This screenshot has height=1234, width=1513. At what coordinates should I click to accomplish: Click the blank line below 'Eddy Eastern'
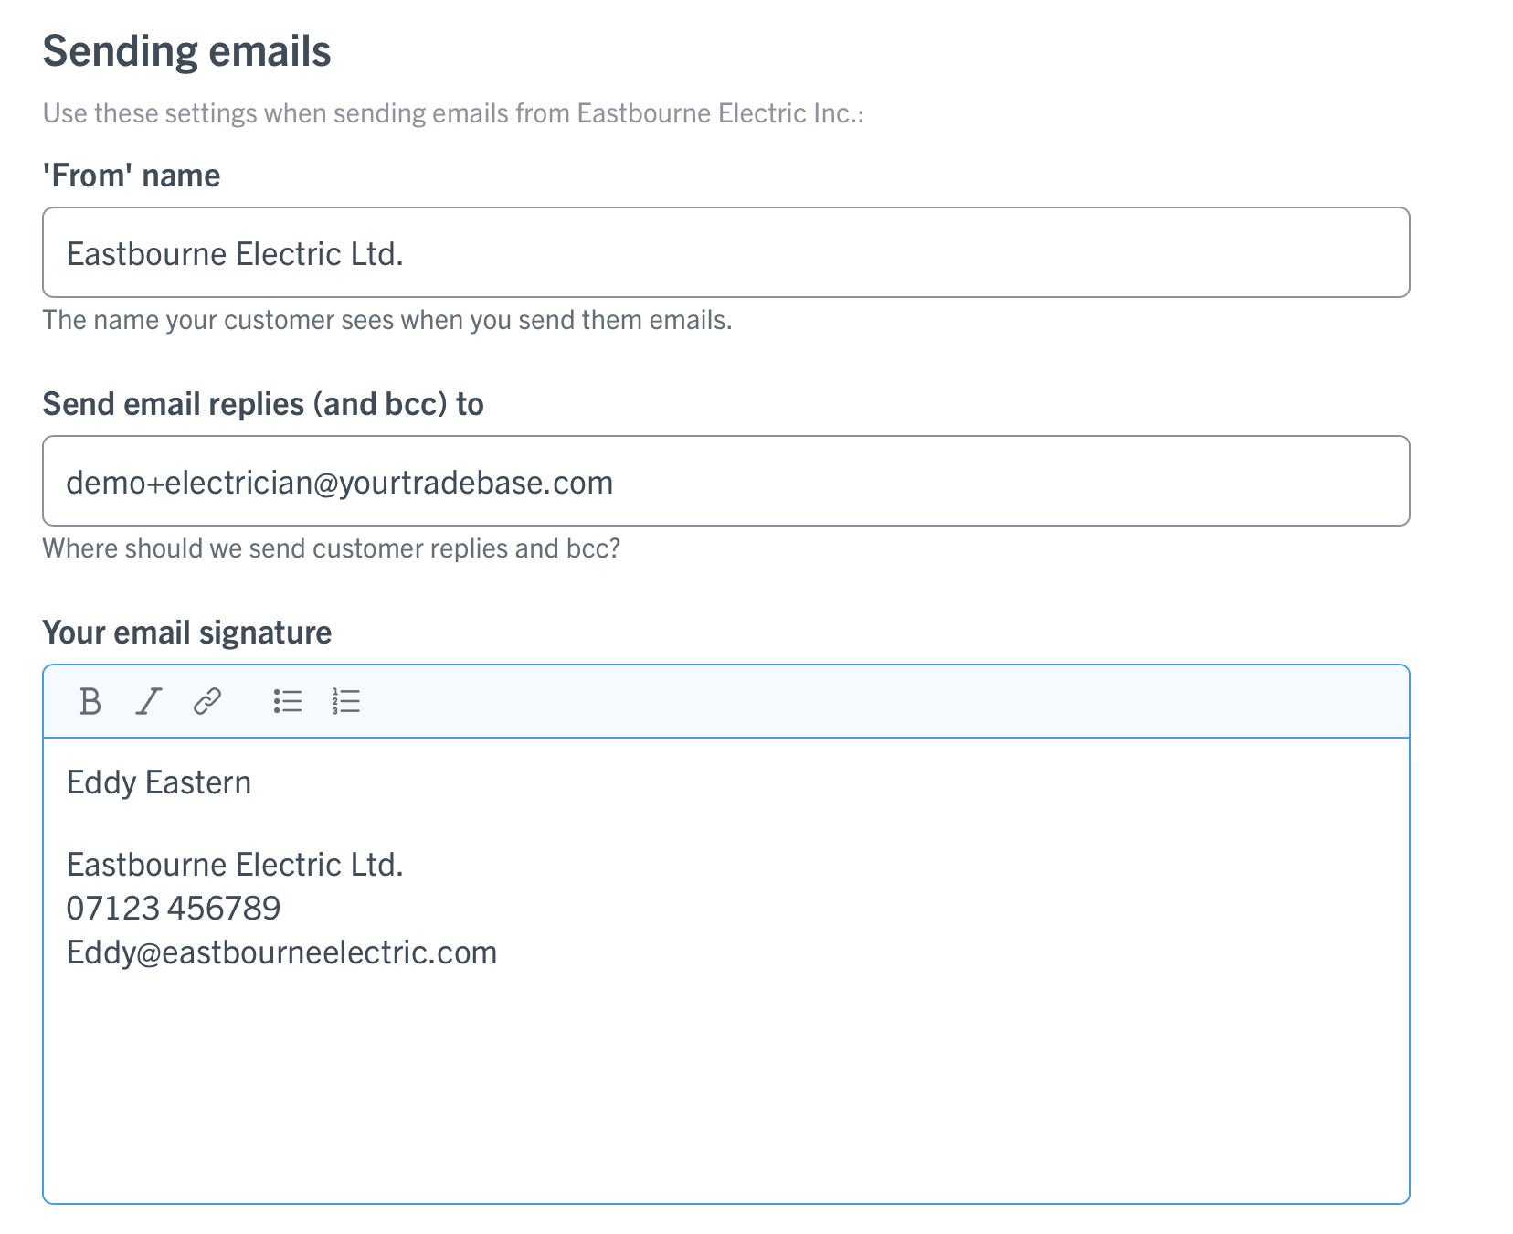click(x=726, y=824)
